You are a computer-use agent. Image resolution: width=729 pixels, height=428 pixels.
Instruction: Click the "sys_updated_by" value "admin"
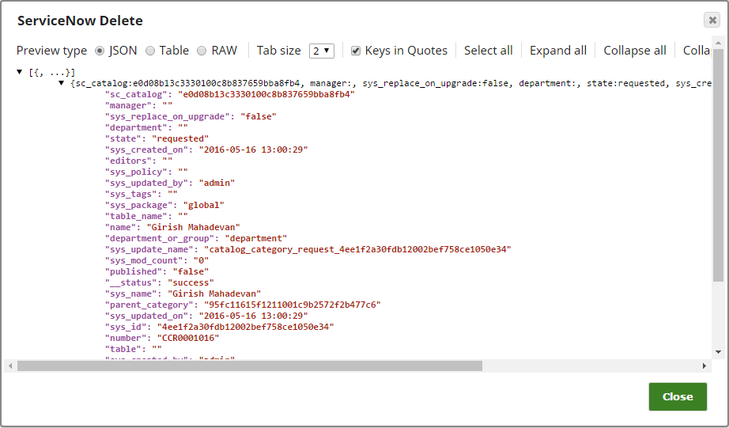(x=217, y=184)
